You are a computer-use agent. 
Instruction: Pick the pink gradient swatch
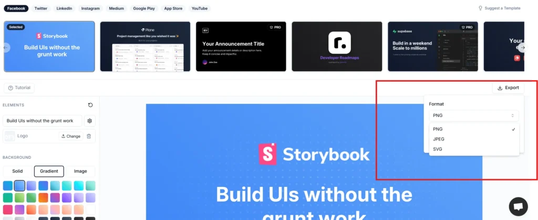tap(7, 210)
